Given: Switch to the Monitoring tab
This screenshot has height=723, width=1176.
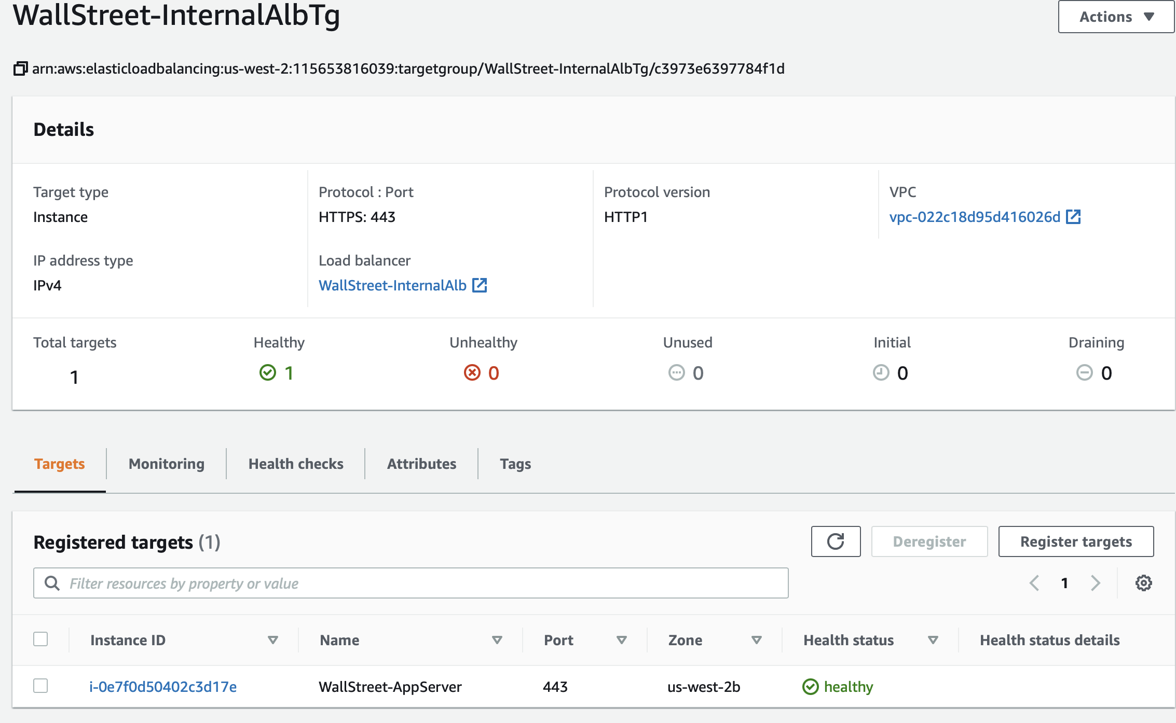Looking at the screenshot, I should click(166, 463).
